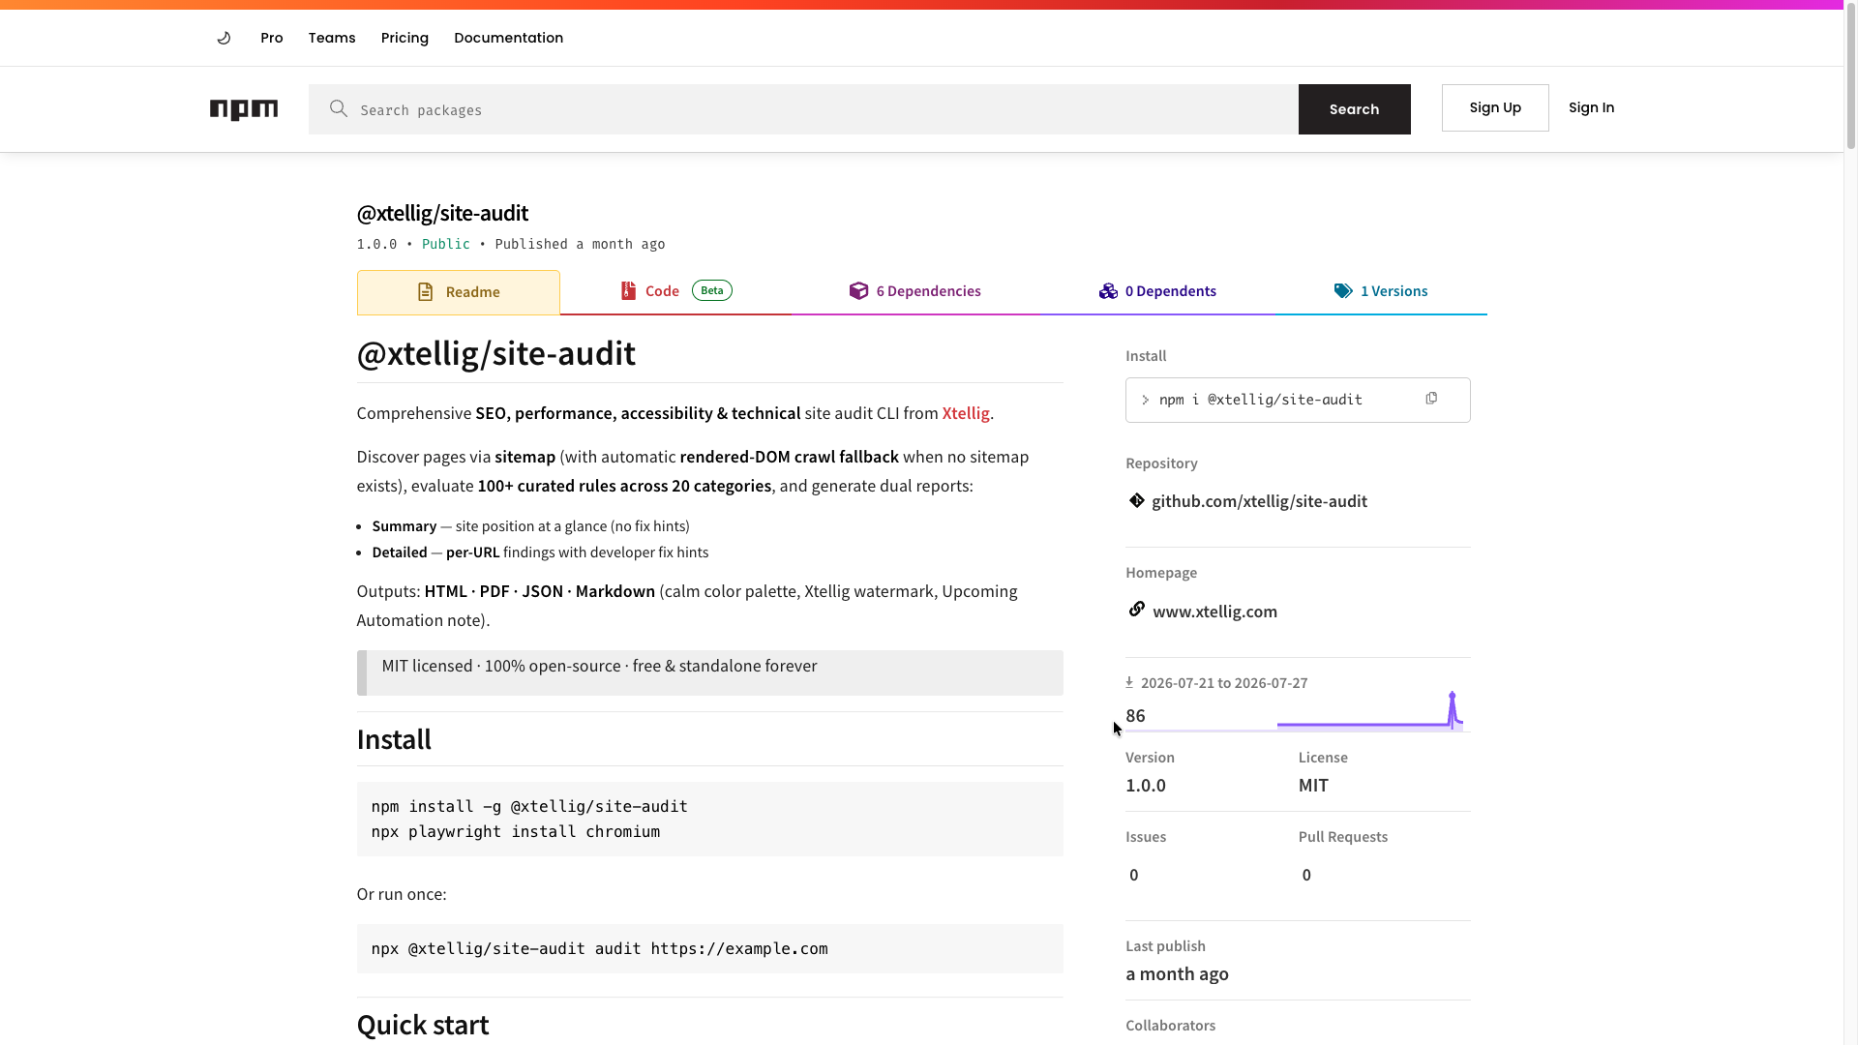Click the Pull Requests count 0
Image resolution: width=1858 pixels, height=1045 pixels.
tap(1306, 875)
